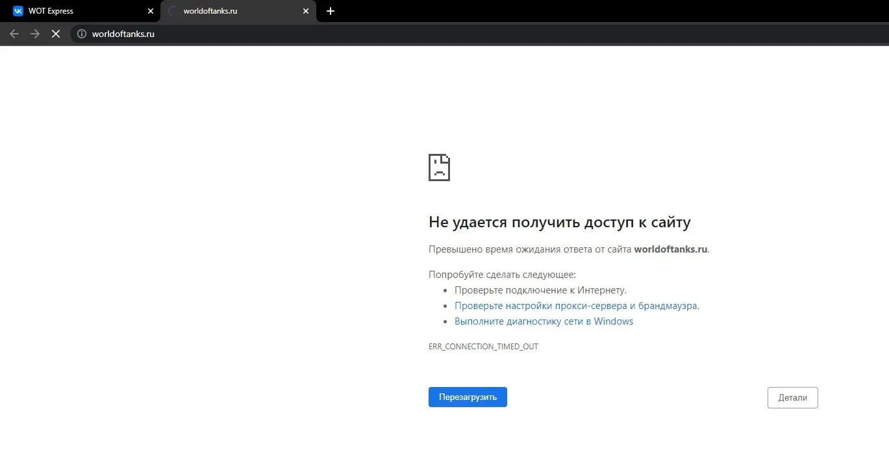Close the WOT Express tab
The image size is (889, 461).
tap(151, 11)
